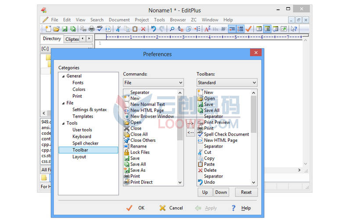Collapse File category tree node
Screen dimensions: 351x220
(63, 103)
